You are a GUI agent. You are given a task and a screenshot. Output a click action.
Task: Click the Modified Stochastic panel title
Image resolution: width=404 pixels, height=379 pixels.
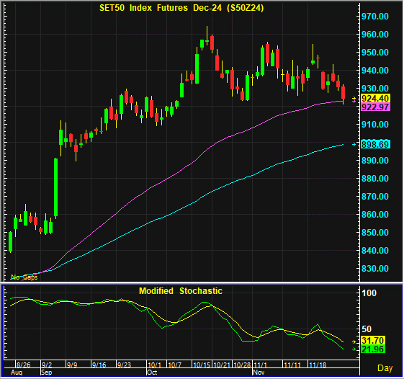pos(181,291)
